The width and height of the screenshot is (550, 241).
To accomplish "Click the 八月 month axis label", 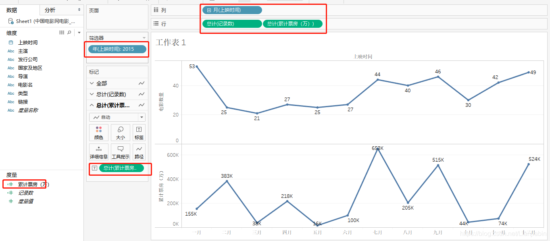I will [408, 233].
